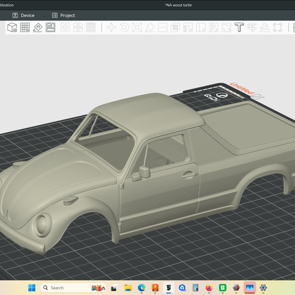Image resolution: width=295 pixels, height=295 pixels.
Task: Switch to the Project tab
Action: point(63,15)
